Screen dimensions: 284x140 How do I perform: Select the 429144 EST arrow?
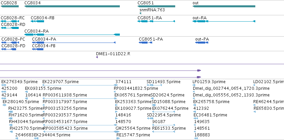click(4, 98)
